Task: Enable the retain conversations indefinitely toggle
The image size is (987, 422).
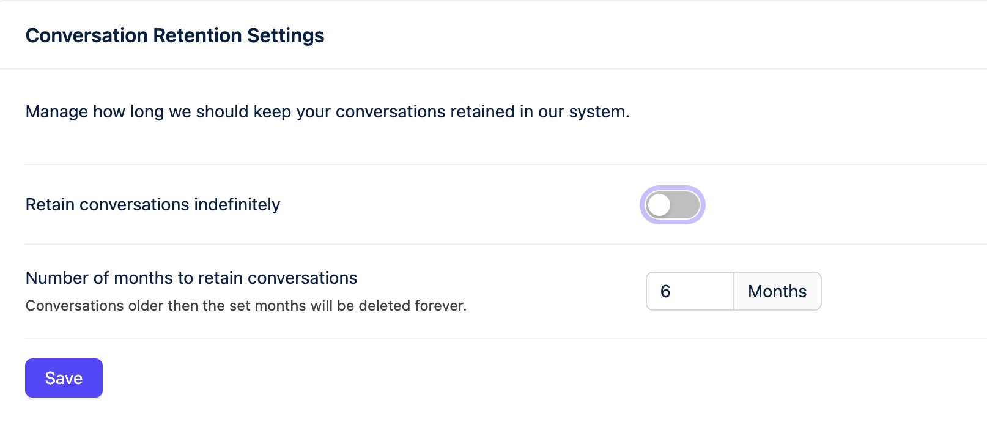Action: [672, 205]
